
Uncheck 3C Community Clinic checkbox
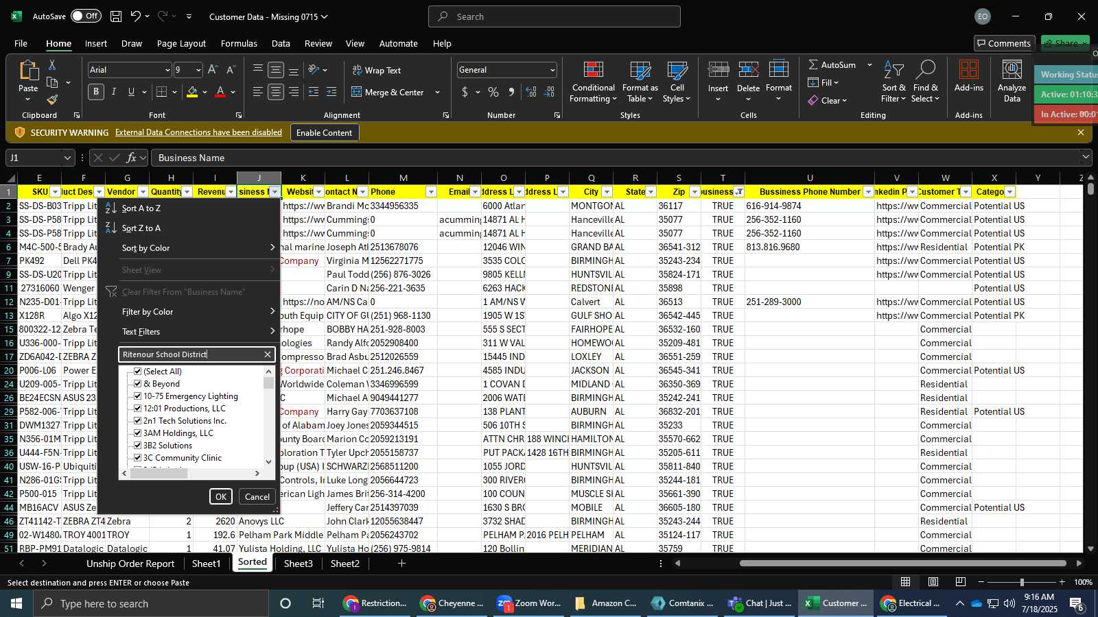point(137,458)
